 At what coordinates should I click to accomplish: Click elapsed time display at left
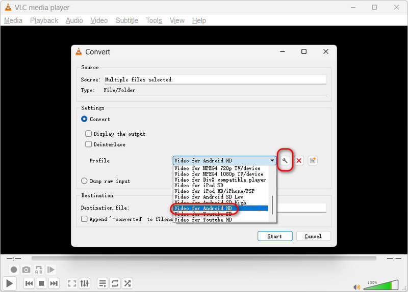[x=14, y=258]
